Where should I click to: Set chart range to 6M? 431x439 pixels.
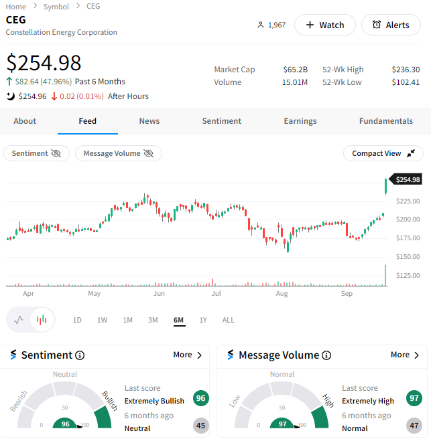click(x=178, y=320)
